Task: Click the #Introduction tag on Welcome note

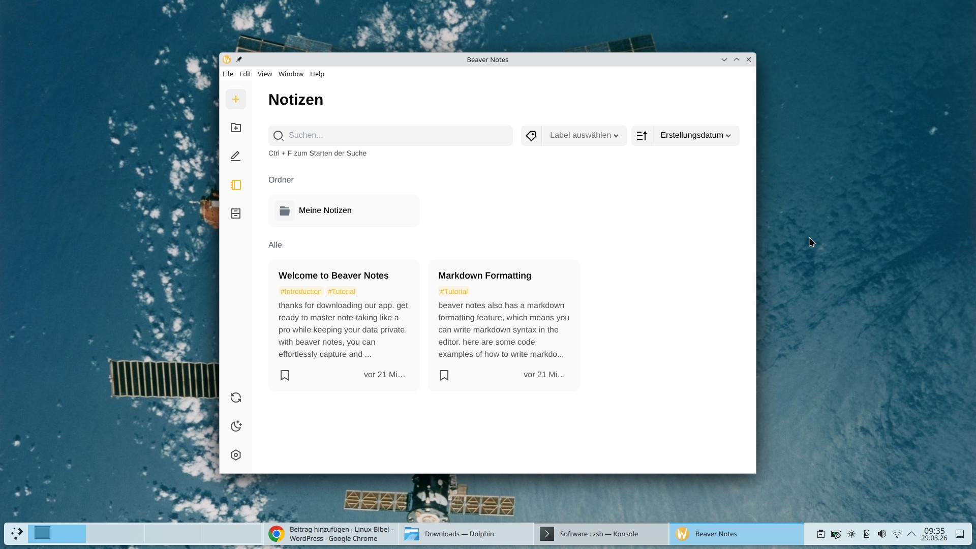Action: pos(301,291)
